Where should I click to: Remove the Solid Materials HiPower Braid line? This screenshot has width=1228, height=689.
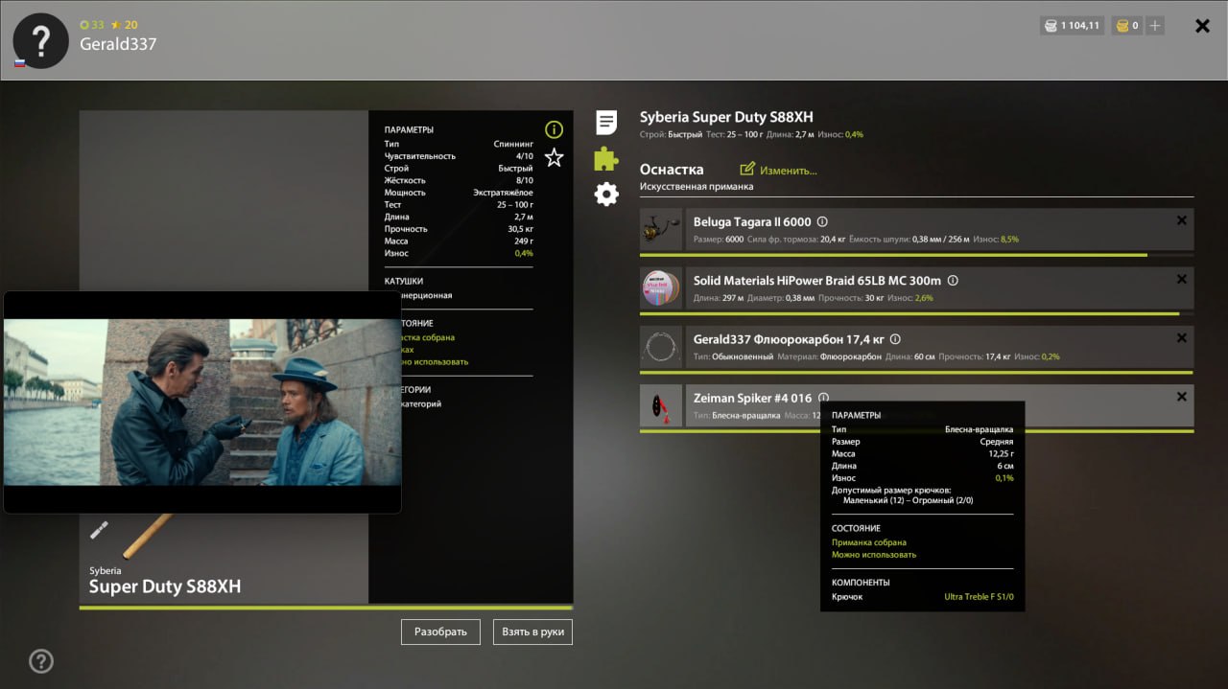tap(1181, 279)
